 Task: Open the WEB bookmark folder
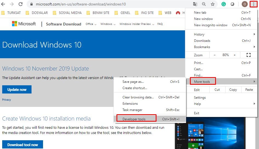click(165, 13)
